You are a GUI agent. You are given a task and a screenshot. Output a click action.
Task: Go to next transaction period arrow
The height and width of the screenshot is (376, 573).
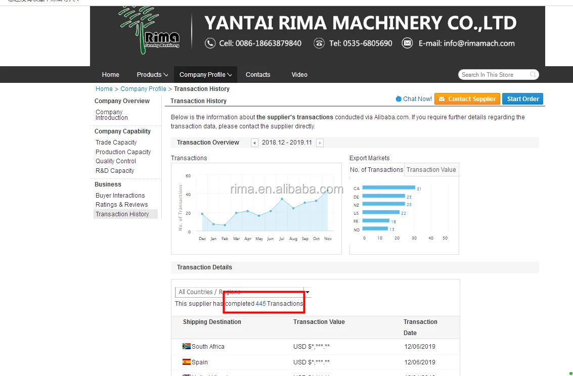point(320,143)
